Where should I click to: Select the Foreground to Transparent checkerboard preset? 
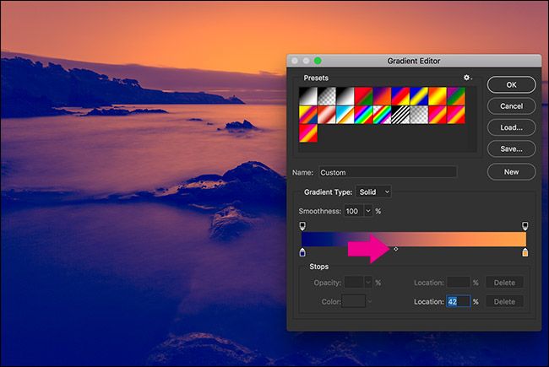327,96
